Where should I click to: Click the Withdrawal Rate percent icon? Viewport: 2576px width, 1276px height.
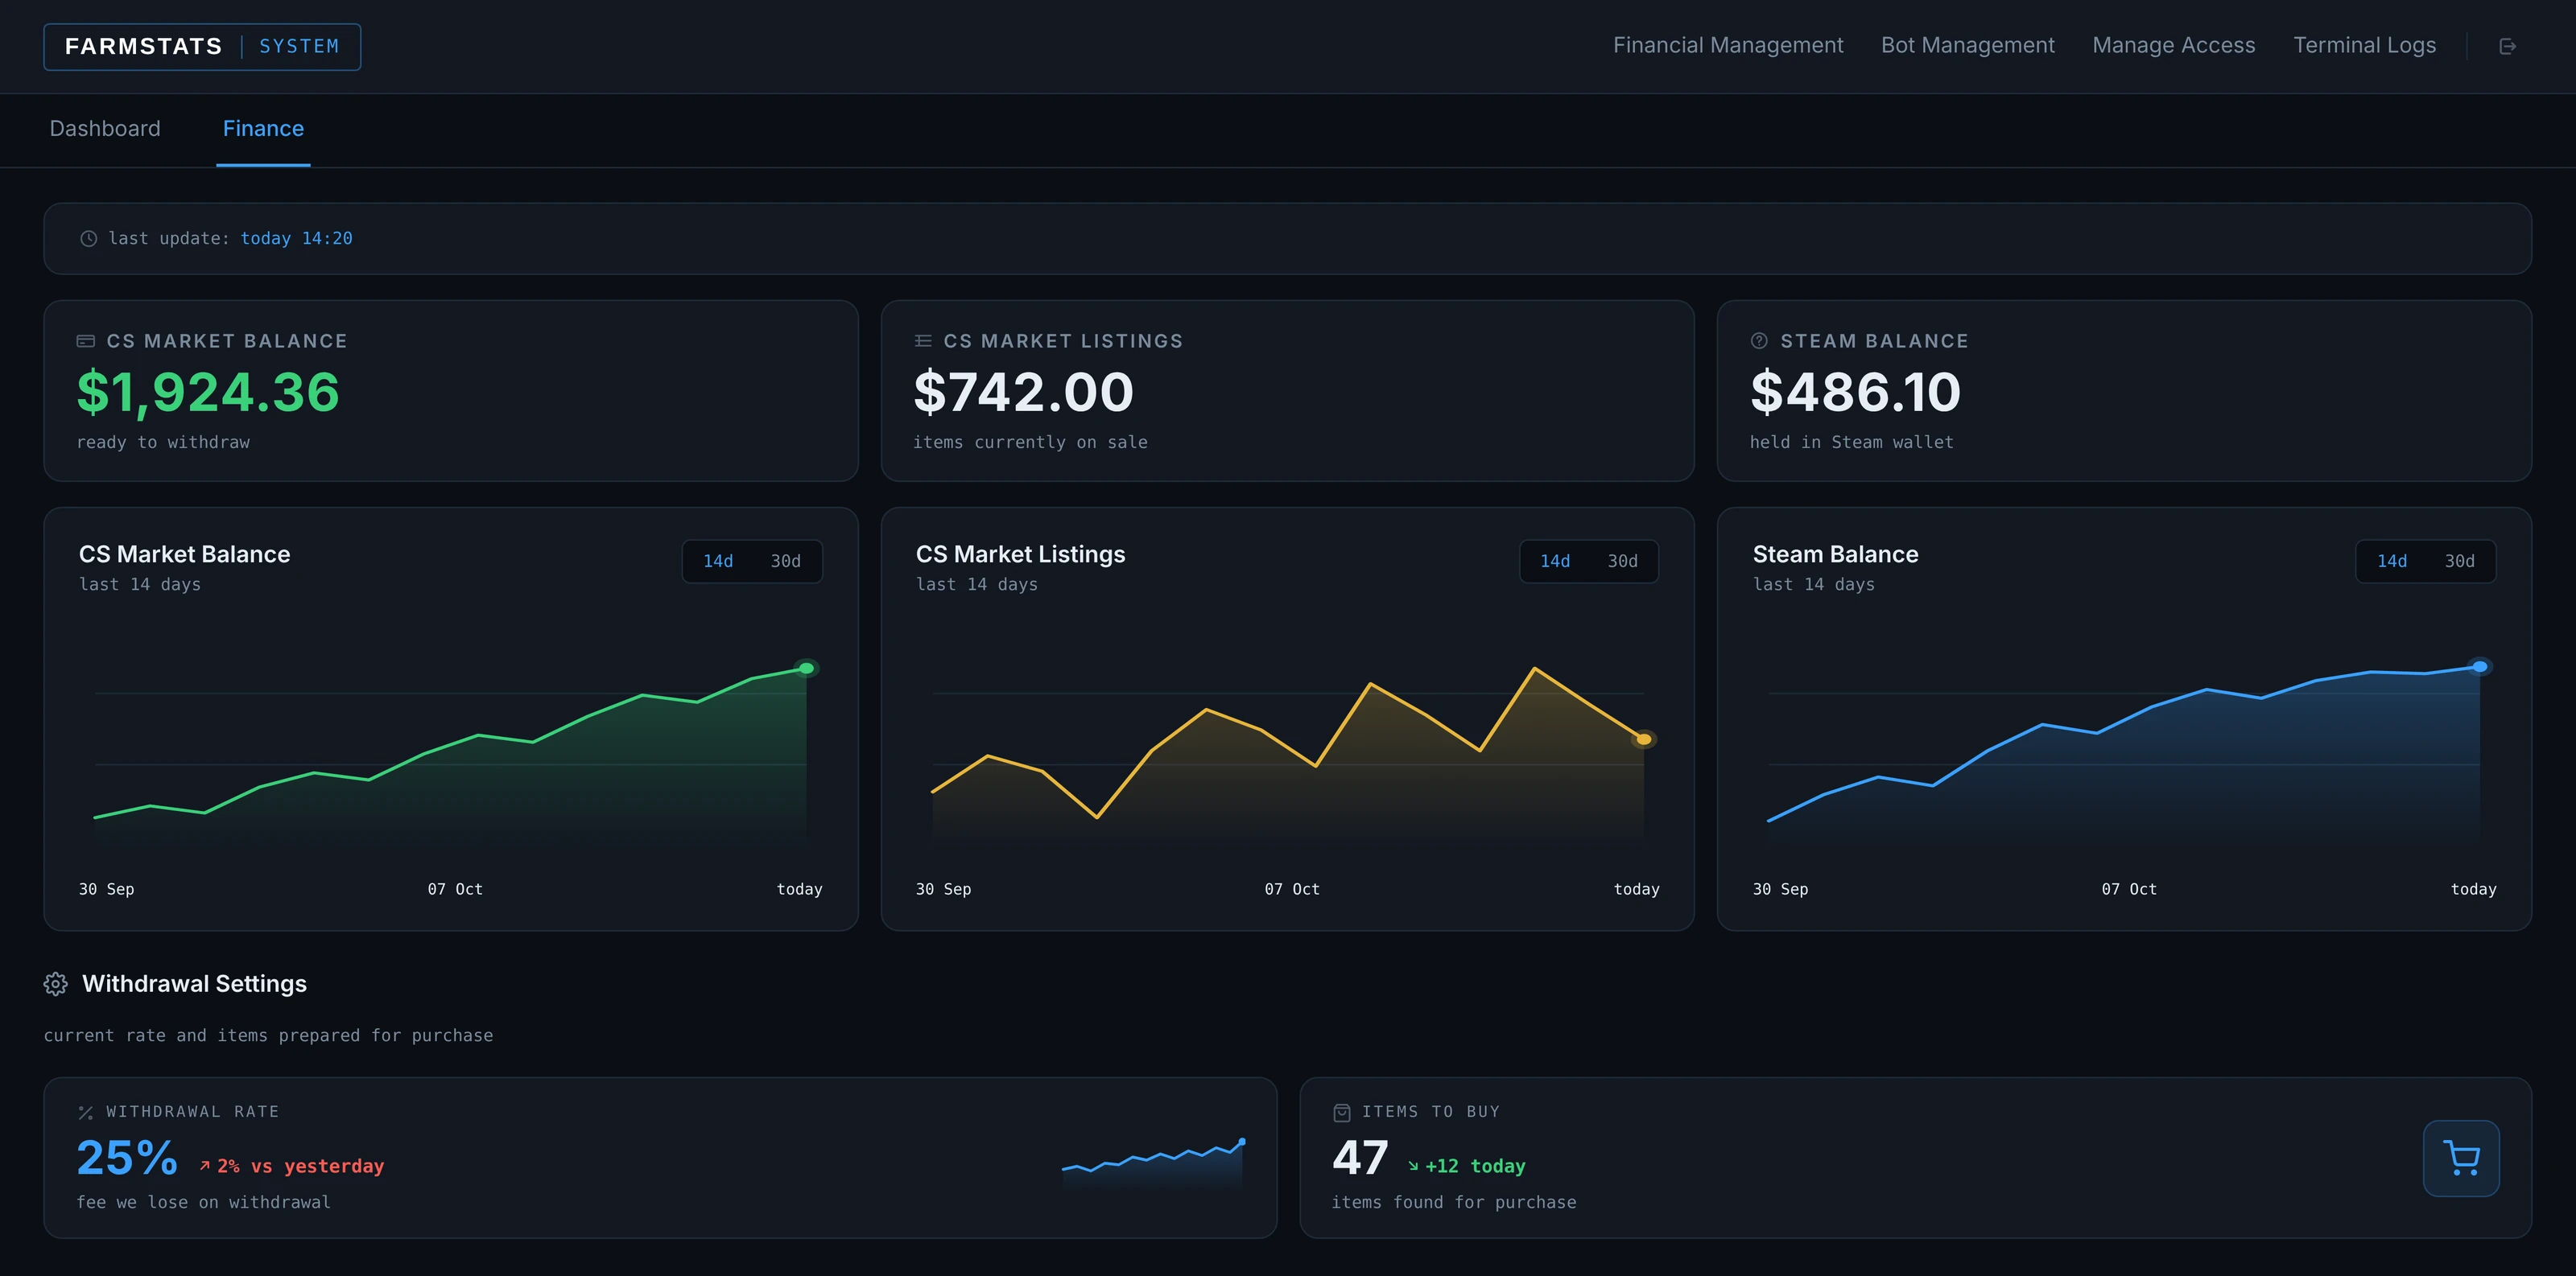(x=86, y=1113)
